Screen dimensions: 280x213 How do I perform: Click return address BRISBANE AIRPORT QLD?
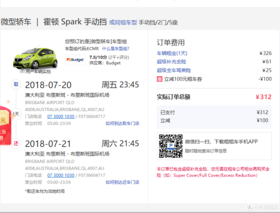(x=50, y=161)
